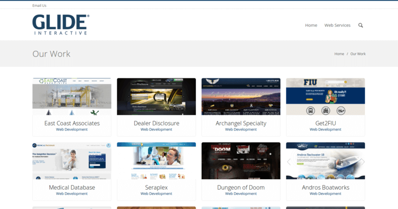The width and height of the screenshot is (398, 209).
Task: Open the Dealer Disclosure screenshot thumbnail
Action: [156, 97]
